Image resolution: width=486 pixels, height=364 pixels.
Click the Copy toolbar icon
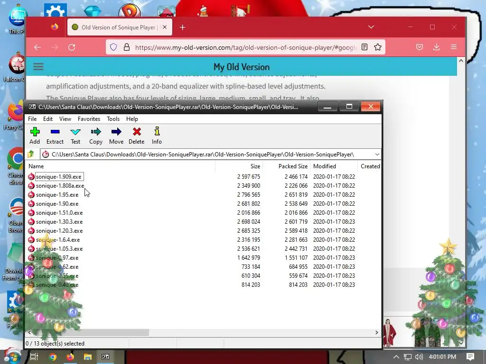click(x=96, y=136)
